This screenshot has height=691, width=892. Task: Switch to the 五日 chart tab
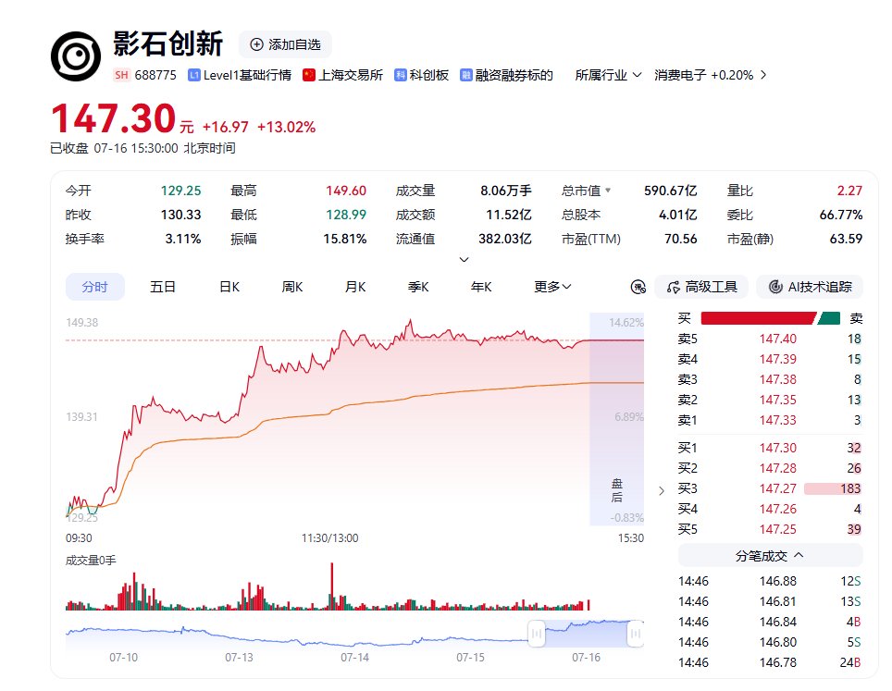click(162, 287)
